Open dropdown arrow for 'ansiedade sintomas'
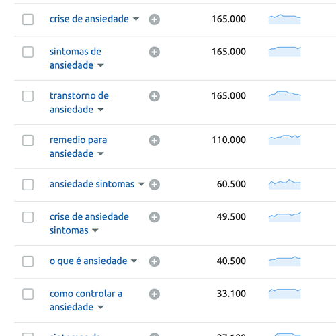Image resolution: width=336 pixels, height=336 pixels. 141,184
